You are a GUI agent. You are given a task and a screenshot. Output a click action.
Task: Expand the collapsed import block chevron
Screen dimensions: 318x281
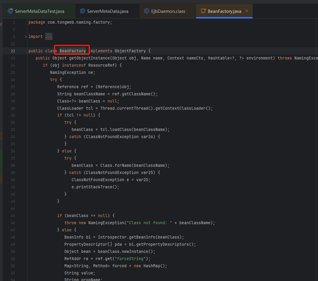(x=25, y=37)
